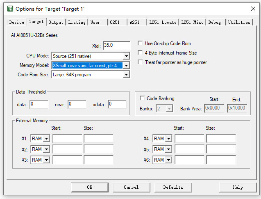Click the xdata threshold input field
The height and width of the screenshot is (199, 261).
pyautogui.click(x=117, y=104)
